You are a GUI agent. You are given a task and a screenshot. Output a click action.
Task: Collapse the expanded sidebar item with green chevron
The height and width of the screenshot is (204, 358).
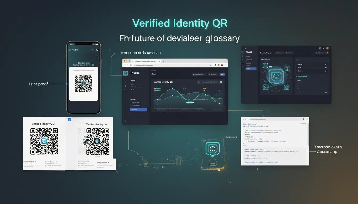coord(145,87)
